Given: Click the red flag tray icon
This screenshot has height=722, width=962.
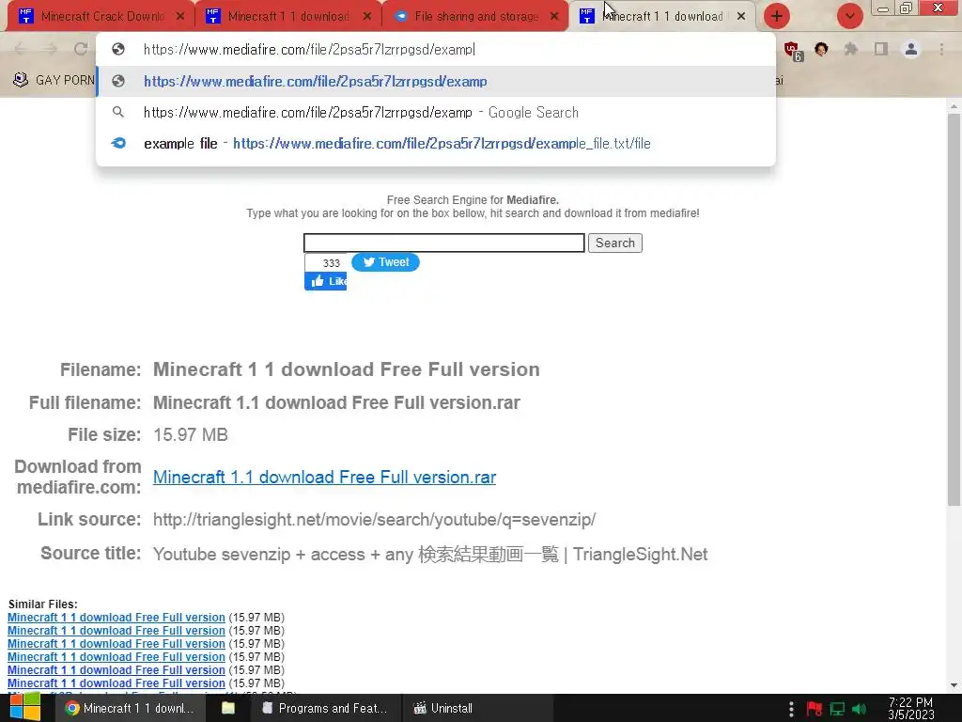Looking at the screenshot, I should click(x=815, y=709).
